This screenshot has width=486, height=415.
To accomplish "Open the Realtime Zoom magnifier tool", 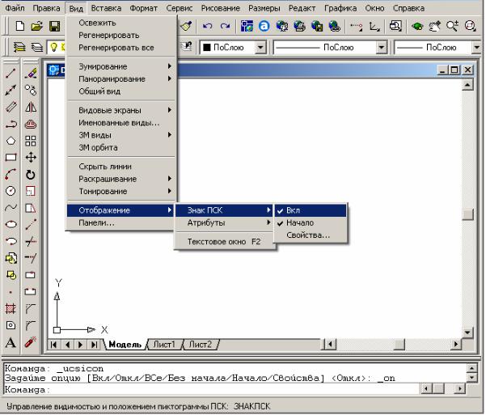I will click(x=452, y=26).
